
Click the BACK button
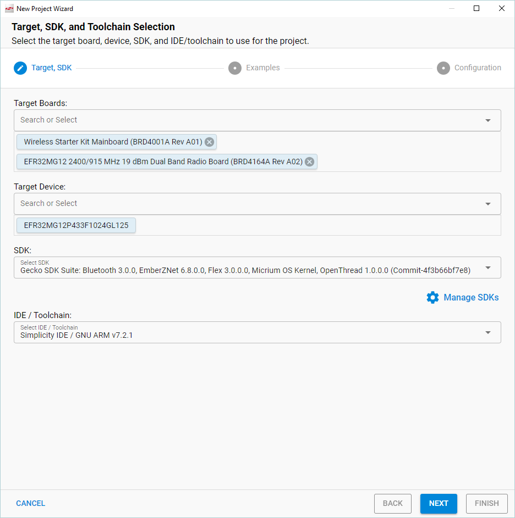tap(392, 503)
